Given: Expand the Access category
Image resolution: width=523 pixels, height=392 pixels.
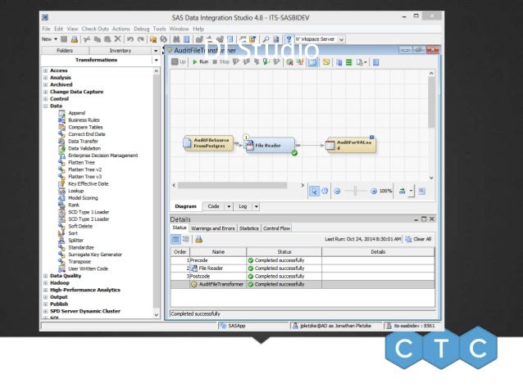Looking at the screenshot, I should pyautogui.click(x=45, y=70).
